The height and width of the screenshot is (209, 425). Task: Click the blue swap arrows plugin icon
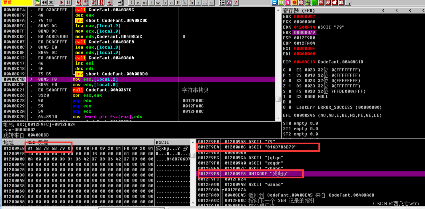[274, 3]
